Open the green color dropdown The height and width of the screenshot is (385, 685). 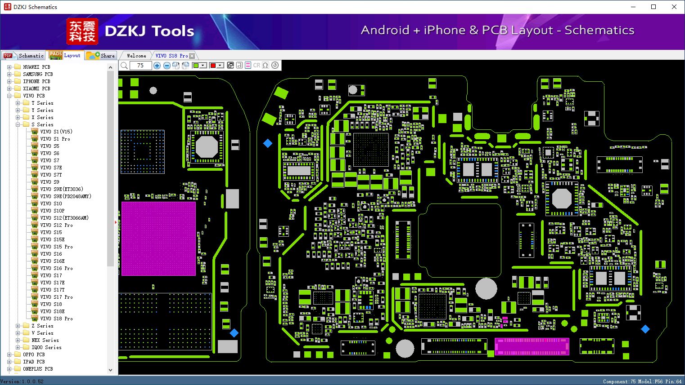click(203, 66)
